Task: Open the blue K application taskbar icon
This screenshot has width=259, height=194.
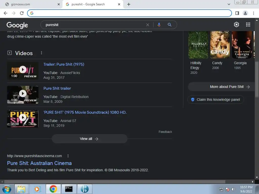Action: [x=84, y=189]
